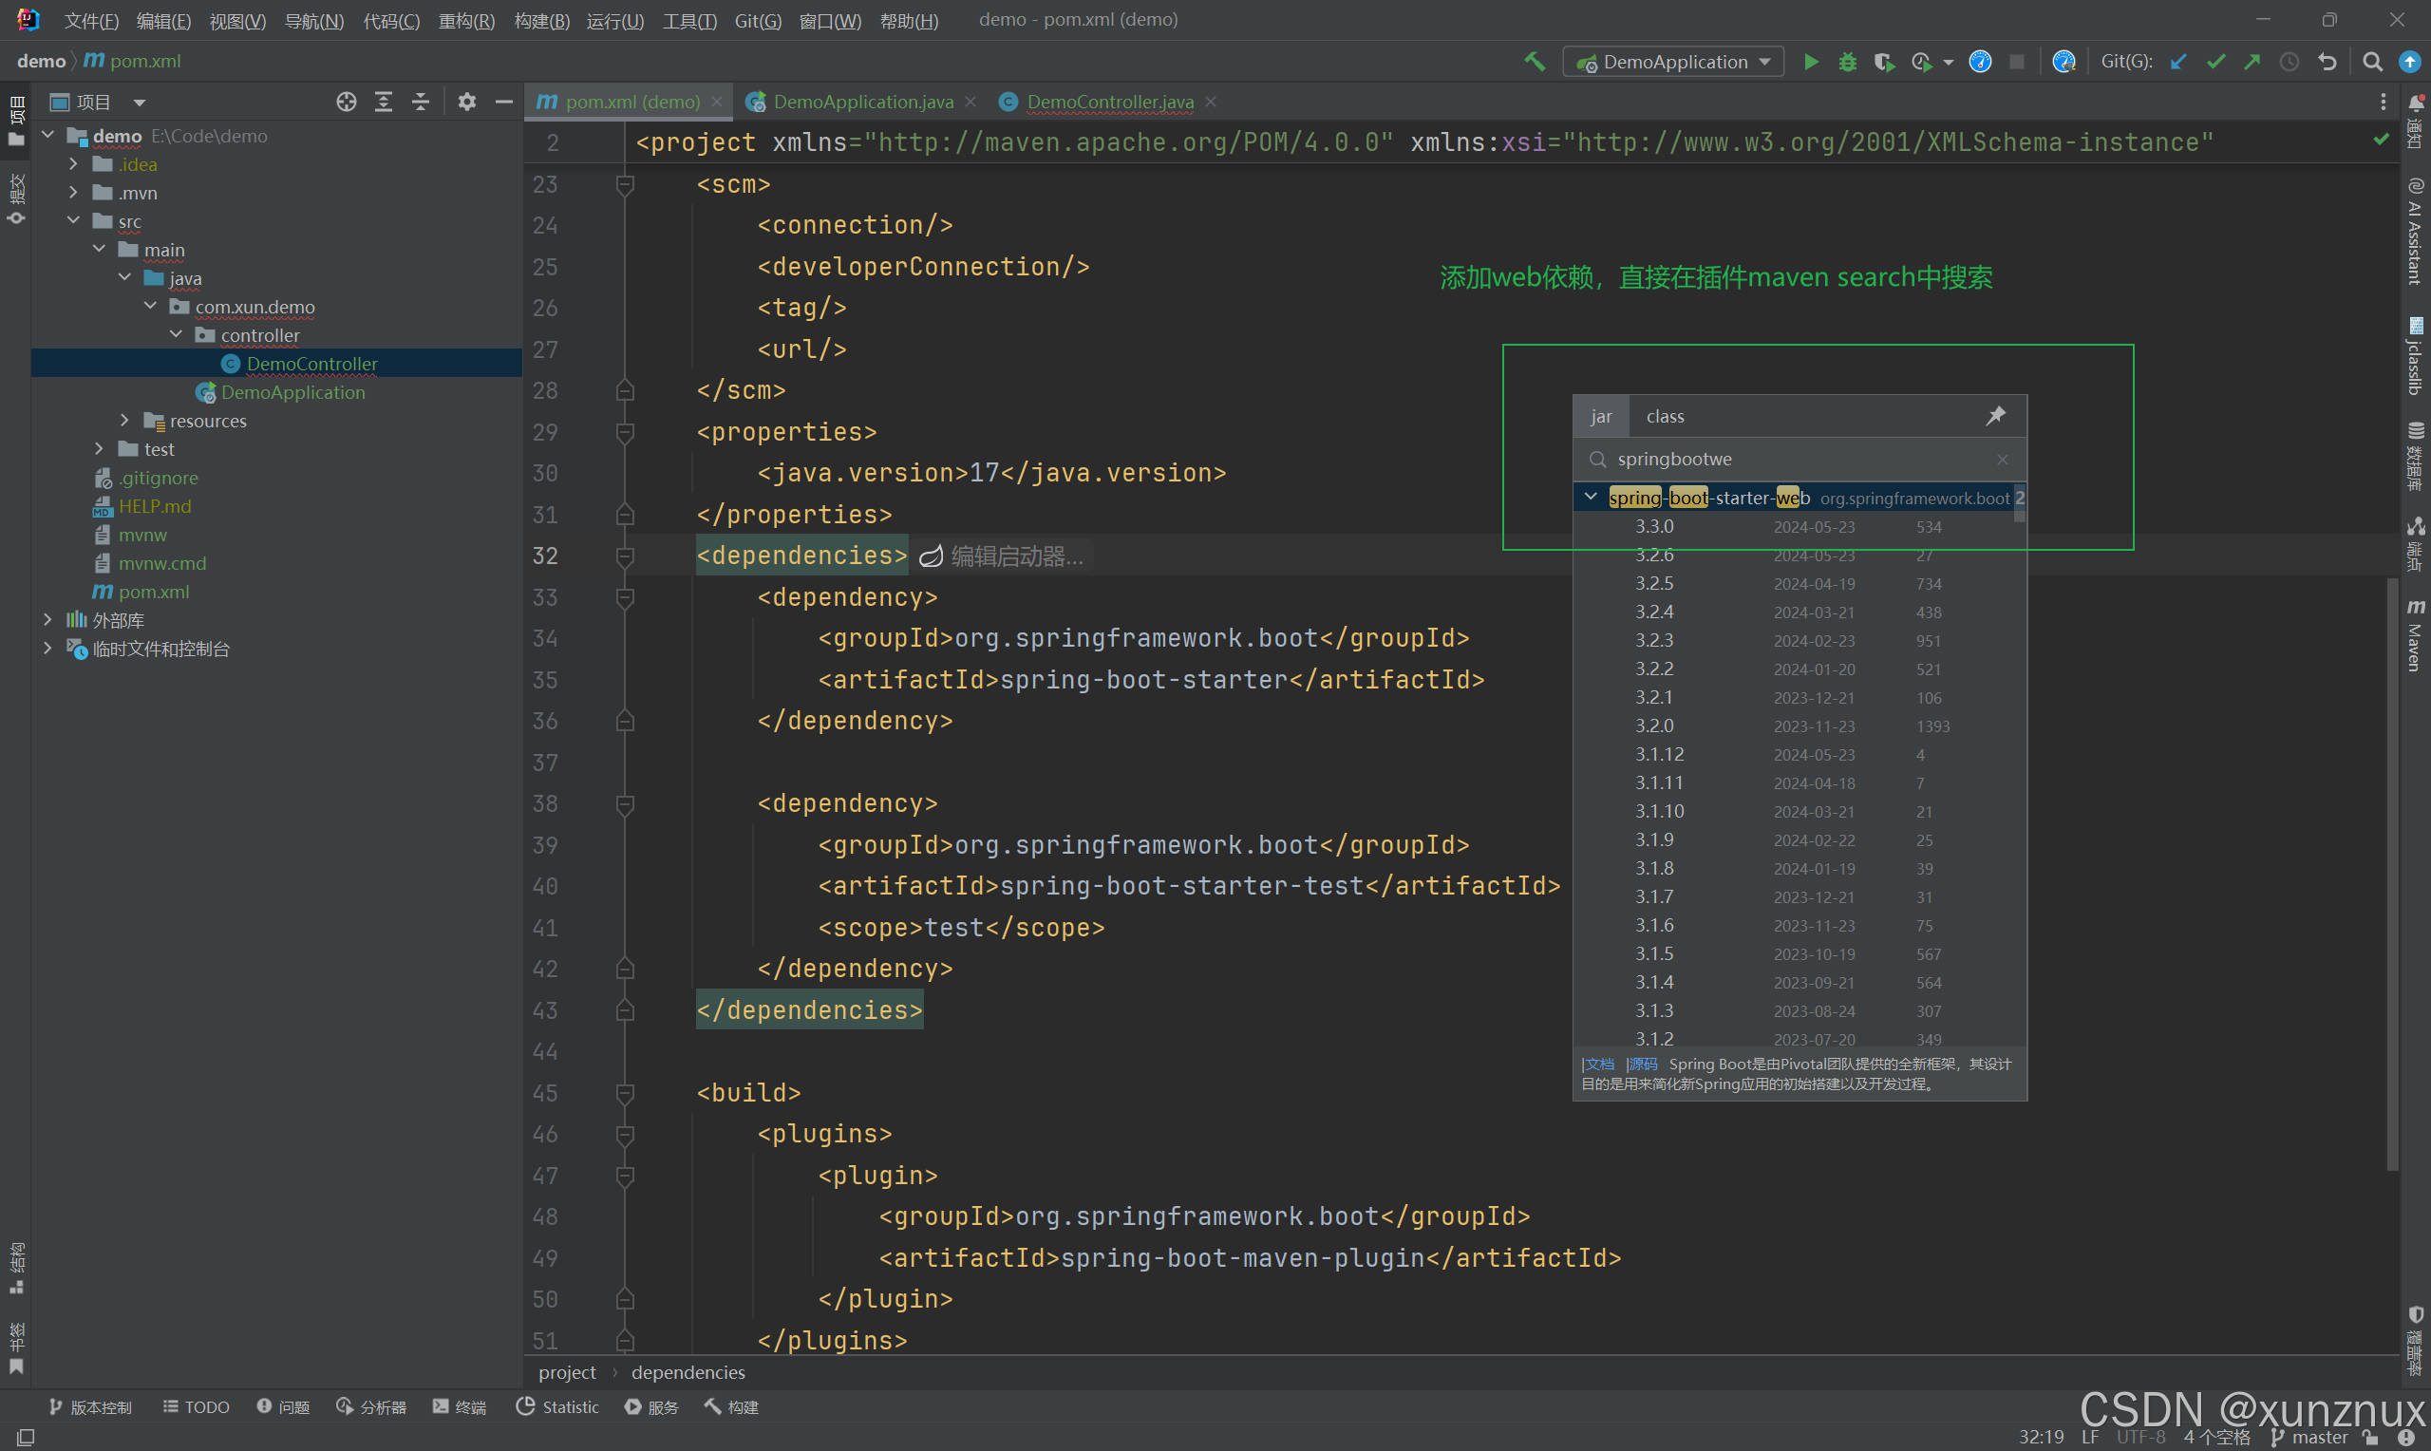
Task: Collapse the src folder
Action: 73,221
